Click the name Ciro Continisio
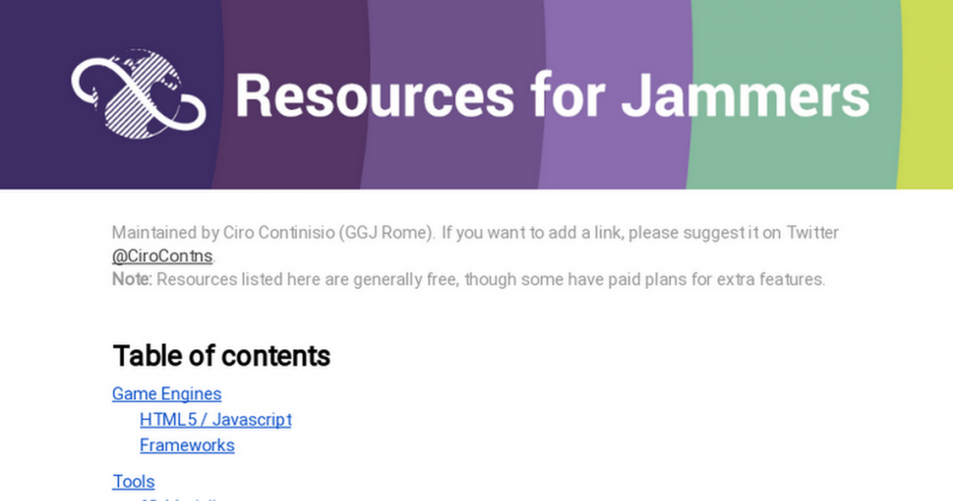953x501 pixels. (x=279, y=232)
